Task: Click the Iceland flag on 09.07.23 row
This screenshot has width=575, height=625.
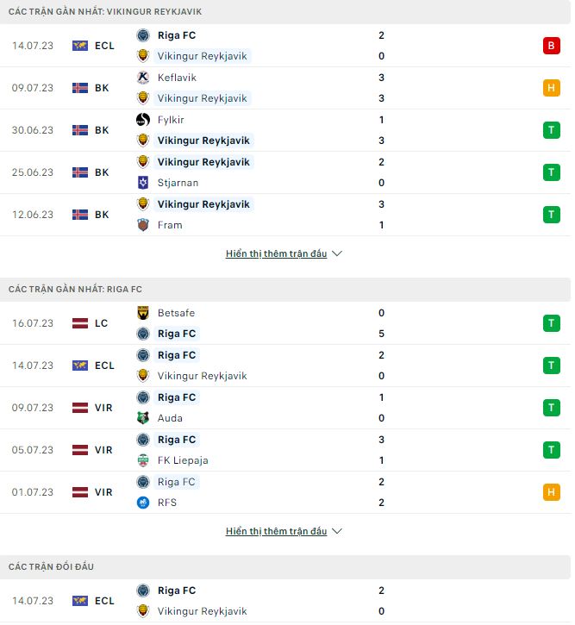Action: 80,88
